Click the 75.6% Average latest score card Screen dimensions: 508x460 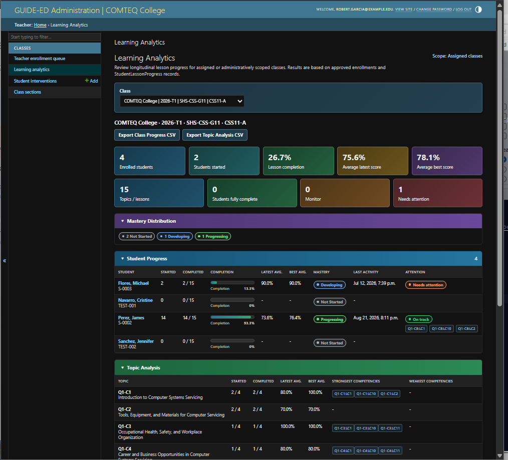point(373,161)
